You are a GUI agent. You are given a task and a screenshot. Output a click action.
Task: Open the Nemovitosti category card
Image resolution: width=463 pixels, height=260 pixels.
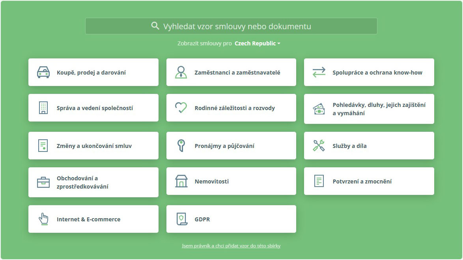(231, 181)
